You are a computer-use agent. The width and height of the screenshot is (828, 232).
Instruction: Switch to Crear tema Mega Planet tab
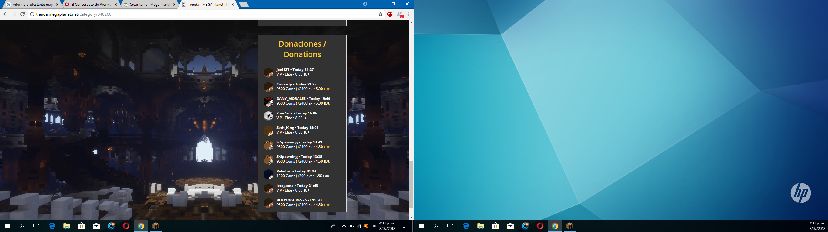[x=149, y=5]
